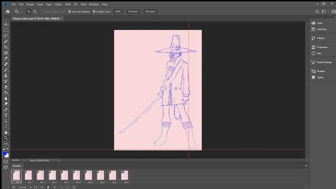Switch to Zoom Out mode in options bar
Image resolution: width=336 pixels, height=189 pixels.
click(x=35, y=12)
